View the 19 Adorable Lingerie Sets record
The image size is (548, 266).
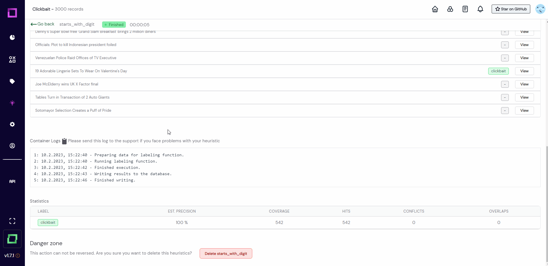pyautogui.click(x=524, y=71)
